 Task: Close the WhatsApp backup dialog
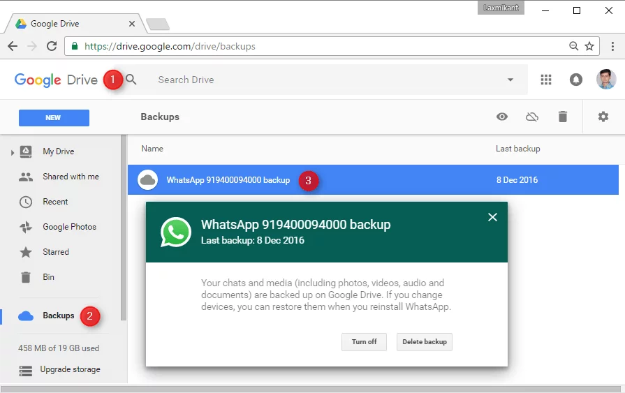click(x=492, y=217)
